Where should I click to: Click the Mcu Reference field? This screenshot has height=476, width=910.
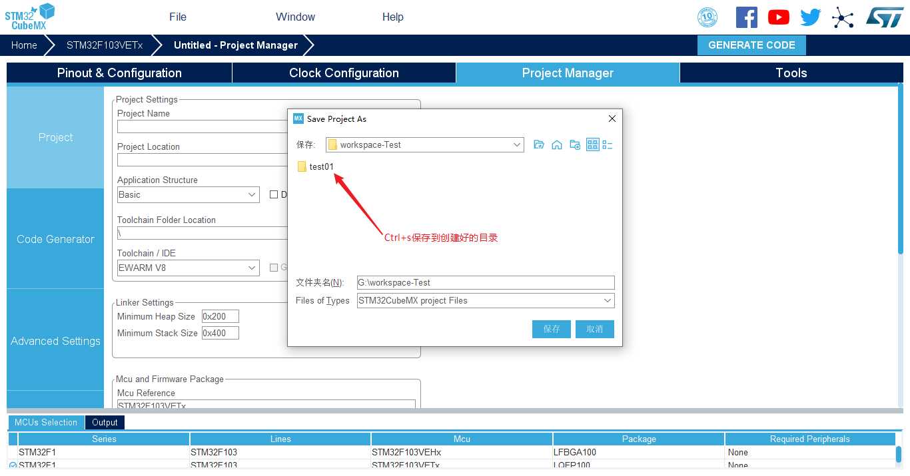point(266,404)
